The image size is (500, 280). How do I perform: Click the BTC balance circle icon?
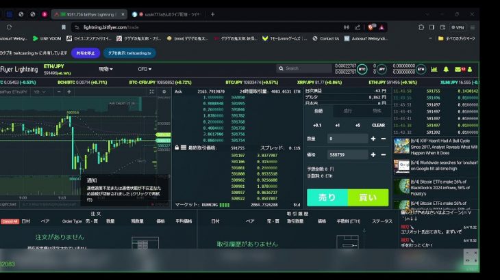click(362, 69)
